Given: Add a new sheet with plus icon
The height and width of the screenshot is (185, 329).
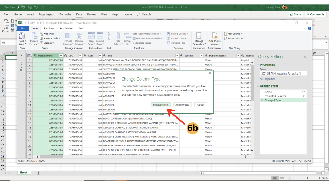Looking at the screenshot, I should 38,173.
